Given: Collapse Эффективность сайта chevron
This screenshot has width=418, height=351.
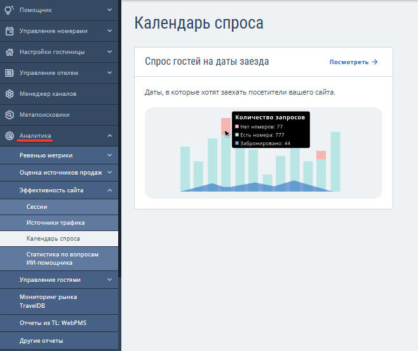Looking at the screenshot, I should coord(109,190).
